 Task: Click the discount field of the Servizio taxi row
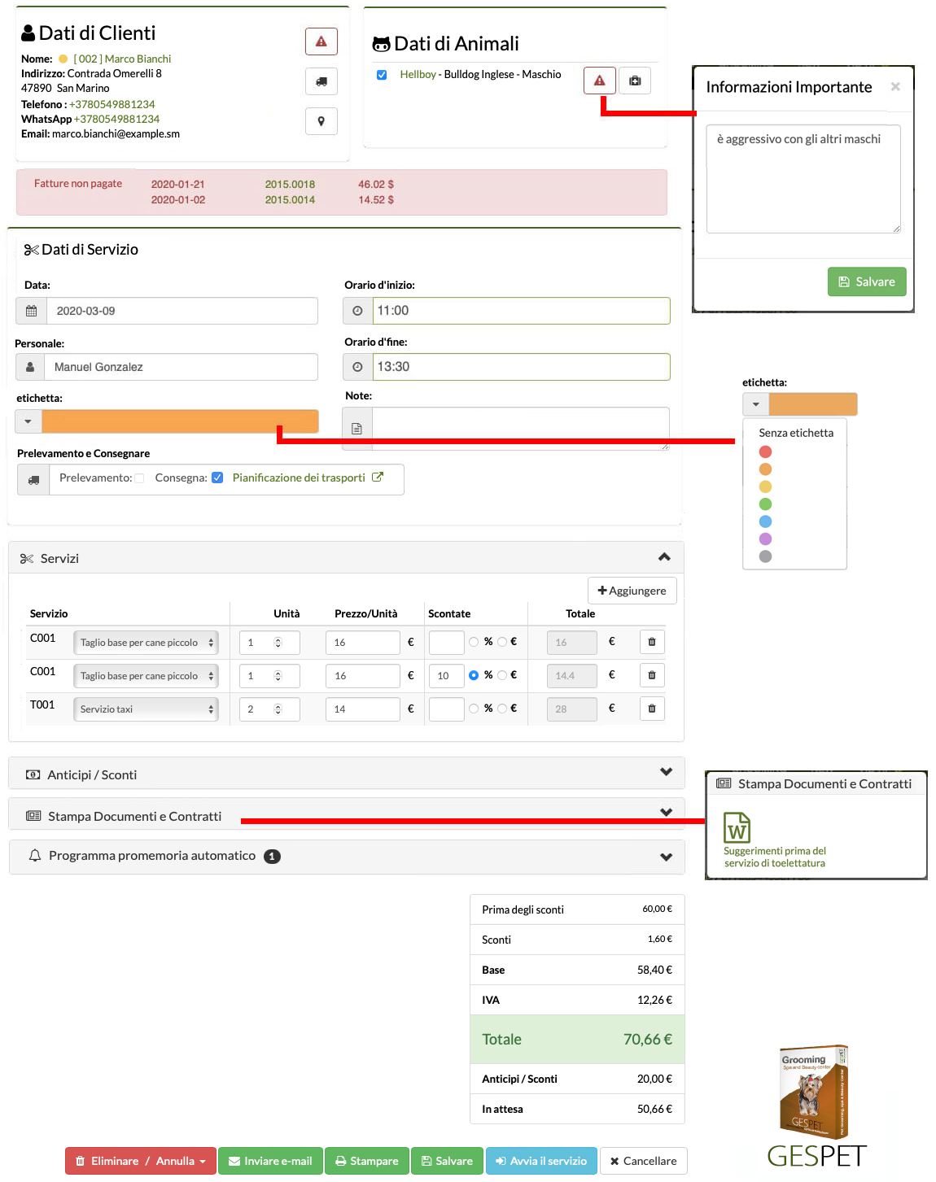[x=447, y=709]
